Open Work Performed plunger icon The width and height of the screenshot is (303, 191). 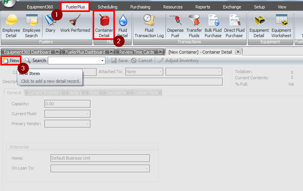(75, 20)
